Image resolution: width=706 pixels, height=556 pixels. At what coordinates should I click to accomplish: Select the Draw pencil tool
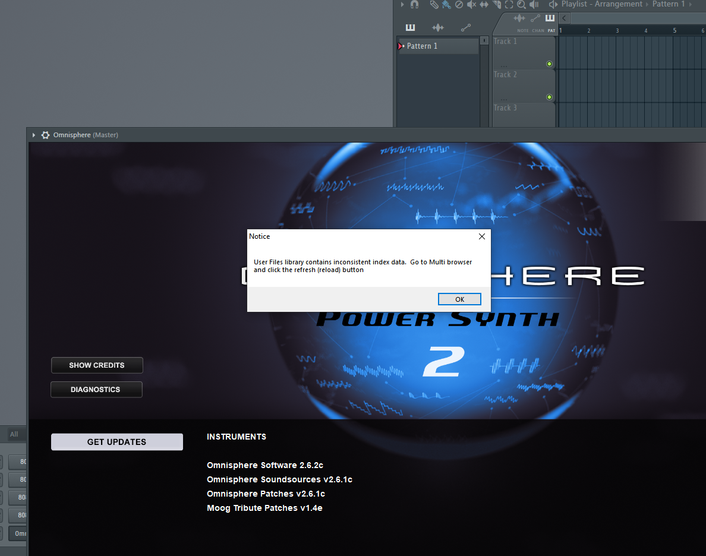tap(434, 5)
